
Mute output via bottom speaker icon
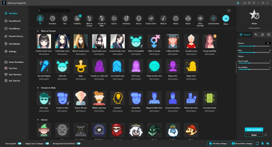pos(268,143)
